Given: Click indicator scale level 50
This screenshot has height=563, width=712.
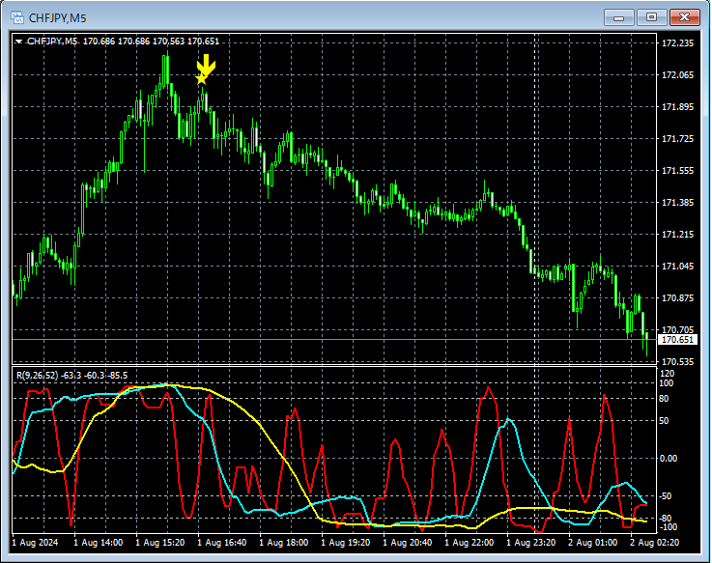Looking at the screenshot, I should [x=664, y=421].
